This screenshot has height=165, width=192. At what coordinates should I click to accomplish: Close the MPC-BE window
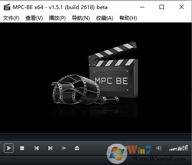tap(182, 7)
